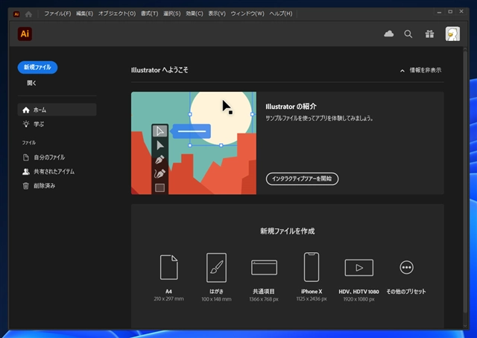The width and height of the screenshot is (477, 338).
Task: Open 選択(S) menu
Action: point(172,13)
